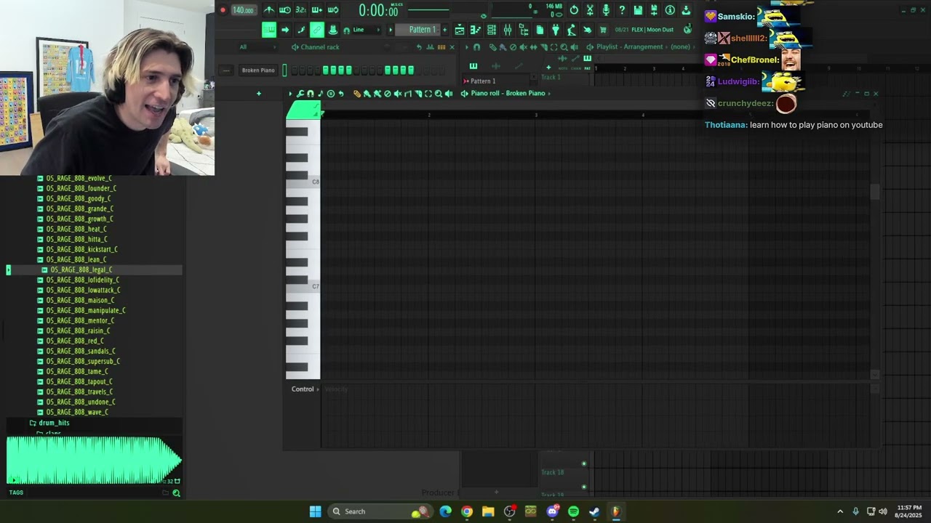This screenshot has height=523, width=931.
Task: Select Pattern 1 in the playlist picker
Action: 482,81
